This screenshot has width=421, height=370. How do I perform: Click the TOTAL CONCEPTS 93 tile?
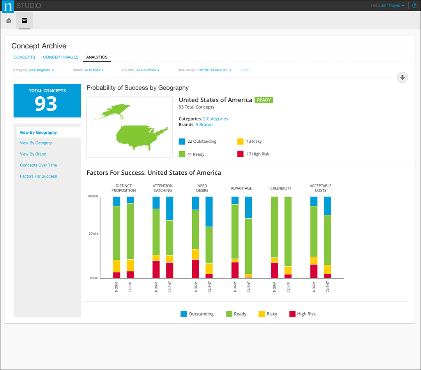47,101
